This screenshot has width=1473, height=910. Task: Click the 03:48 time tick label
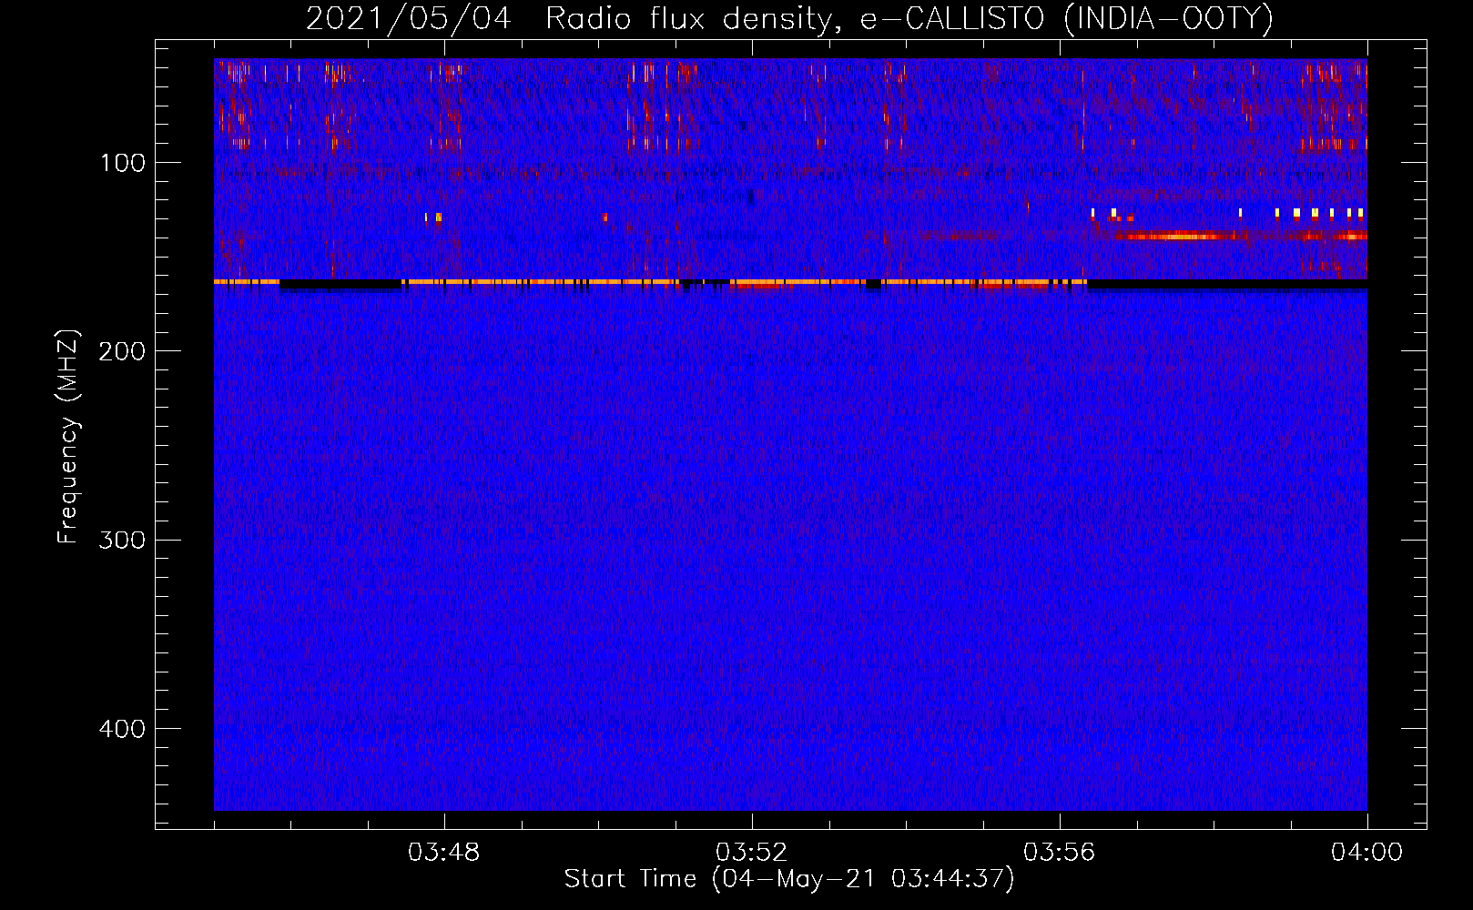coord(444,853)
